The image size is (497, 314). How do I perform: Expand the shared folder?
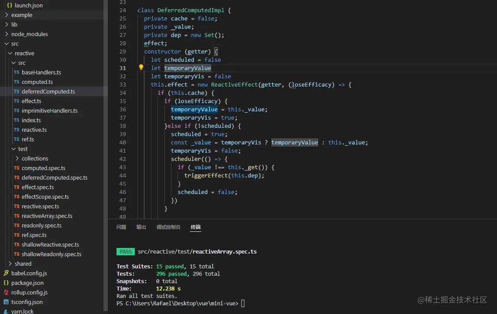(10, 264)
